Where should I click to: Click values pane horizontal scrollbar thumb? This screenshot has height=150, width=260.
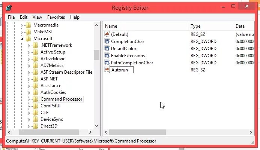click(x=137, y=132)
